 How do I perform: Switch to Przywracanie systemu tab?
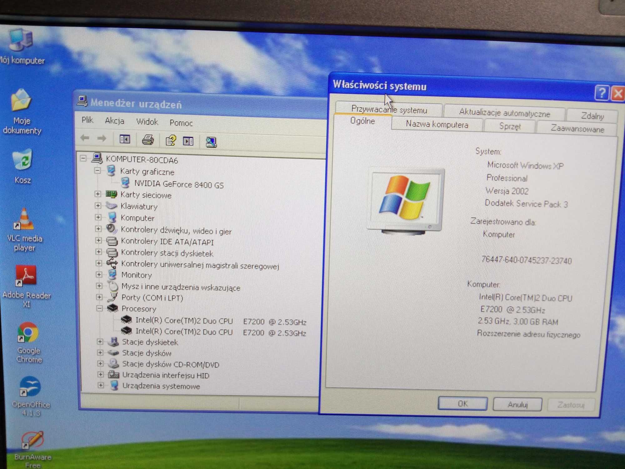(389, 109)
